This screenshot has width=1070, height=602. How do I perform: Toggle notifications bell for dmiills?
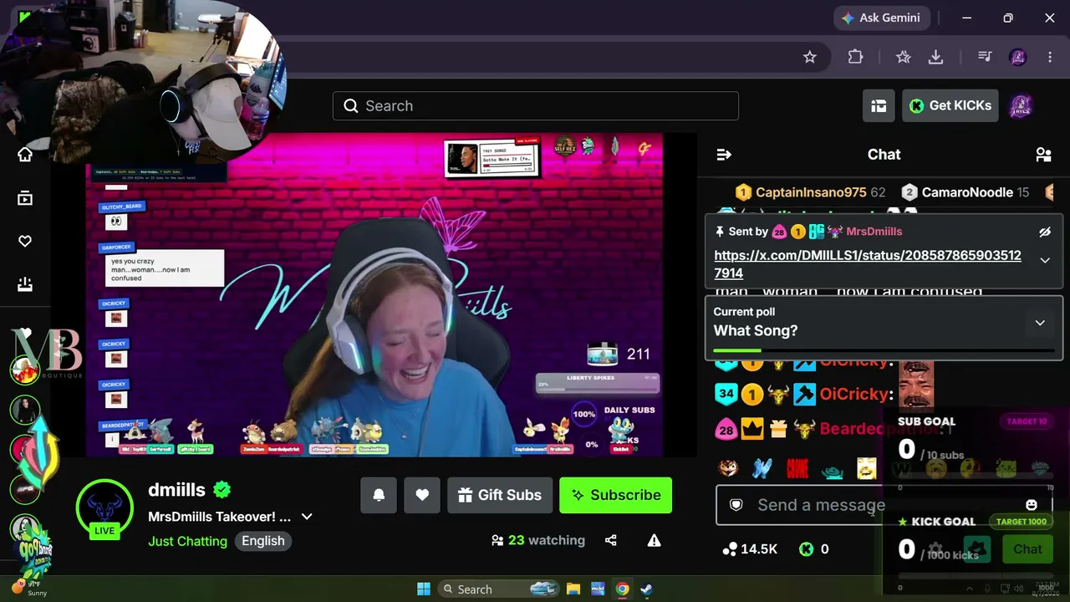pyautogui.click(x=379, y=495)
